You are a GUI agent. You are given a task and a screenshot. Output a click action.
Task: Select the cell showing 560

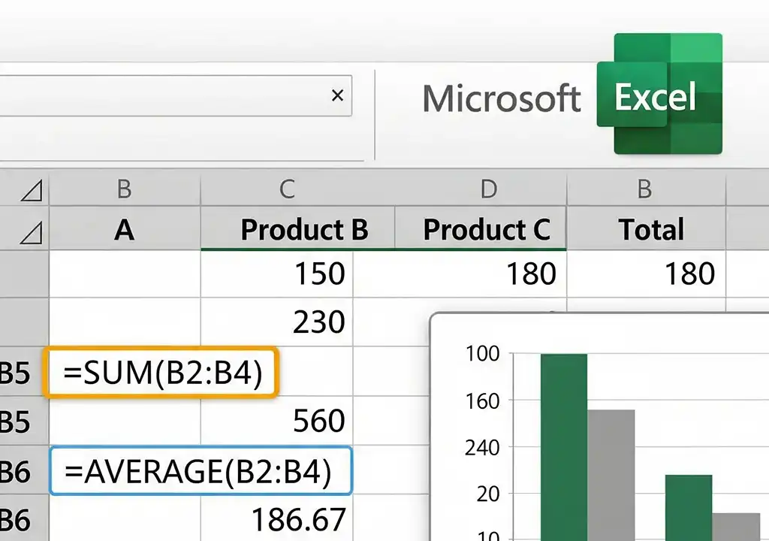tap(276, 421)
